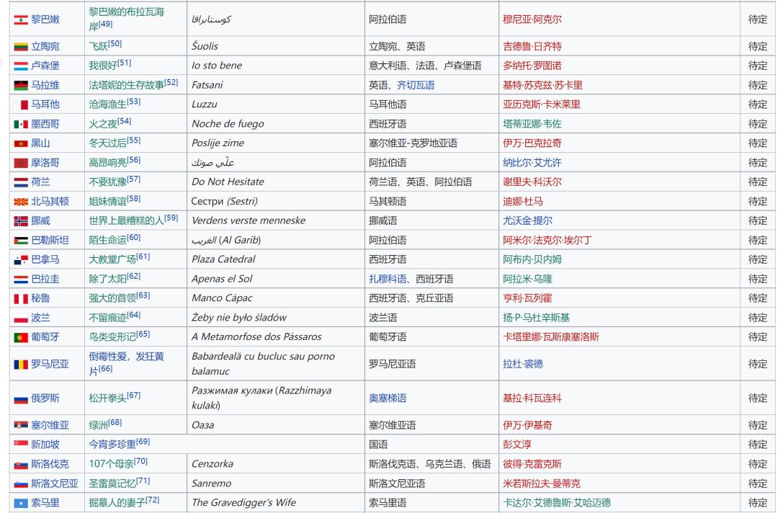Open the 巴勒斯坦 country link
The image size is (778, 513).
(x=50, y=240)
